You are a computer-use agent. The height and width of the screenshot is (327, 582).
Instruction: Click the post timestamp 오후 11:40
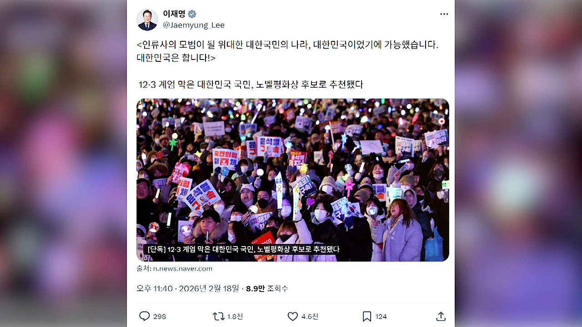click(155, 288)
